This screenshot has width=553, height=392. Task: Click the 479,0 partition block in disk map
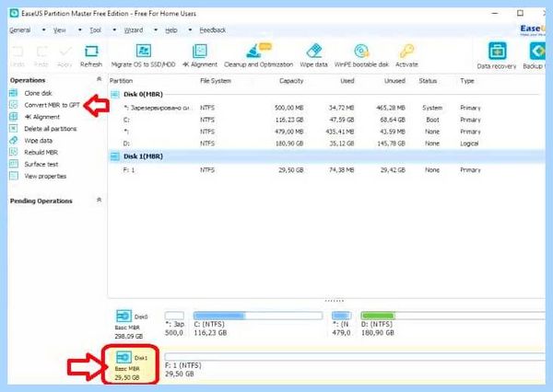pos(341,316)
